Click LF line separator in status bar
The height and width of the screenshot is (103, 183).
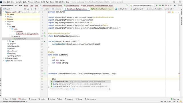pos(165,102)
